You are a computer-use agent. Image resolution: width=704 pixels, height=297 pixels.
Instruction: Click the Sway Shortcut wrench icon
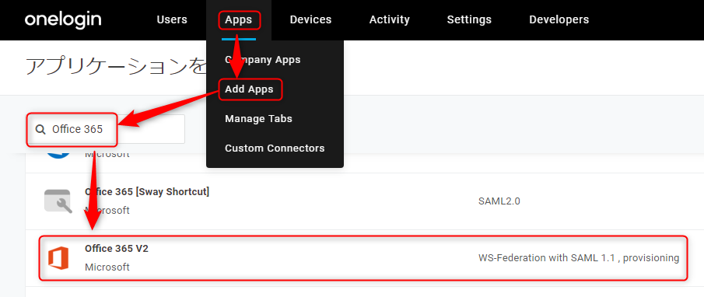click(x=58, y=201)
